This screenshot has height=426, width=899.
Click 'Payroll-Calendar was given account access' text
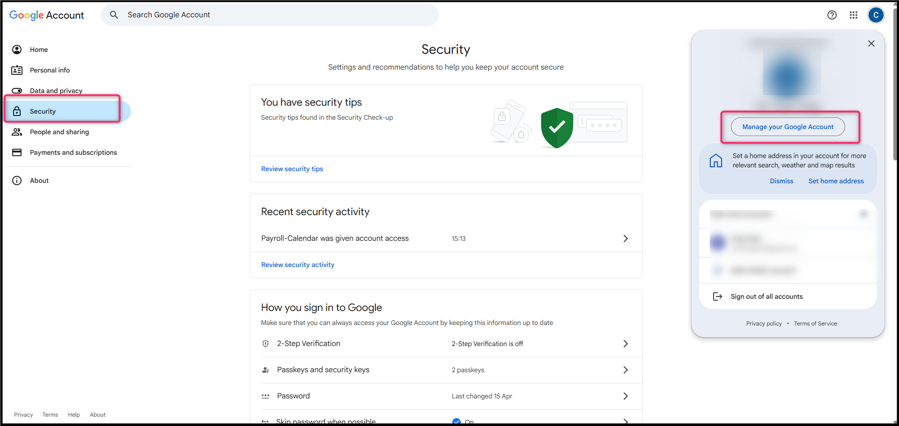335,238
